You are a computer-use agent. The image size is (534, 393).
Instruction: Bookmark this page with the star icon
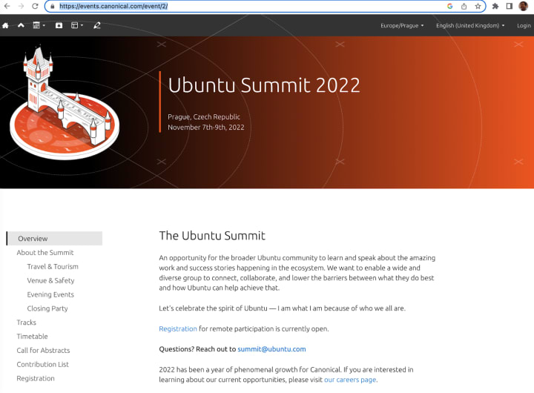point(478,6)
